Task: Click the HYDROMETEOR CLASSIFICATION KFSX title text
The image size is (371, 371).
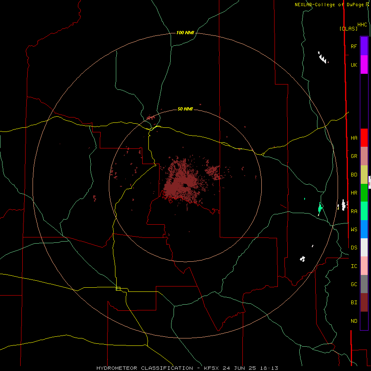Action: (187, 368)
